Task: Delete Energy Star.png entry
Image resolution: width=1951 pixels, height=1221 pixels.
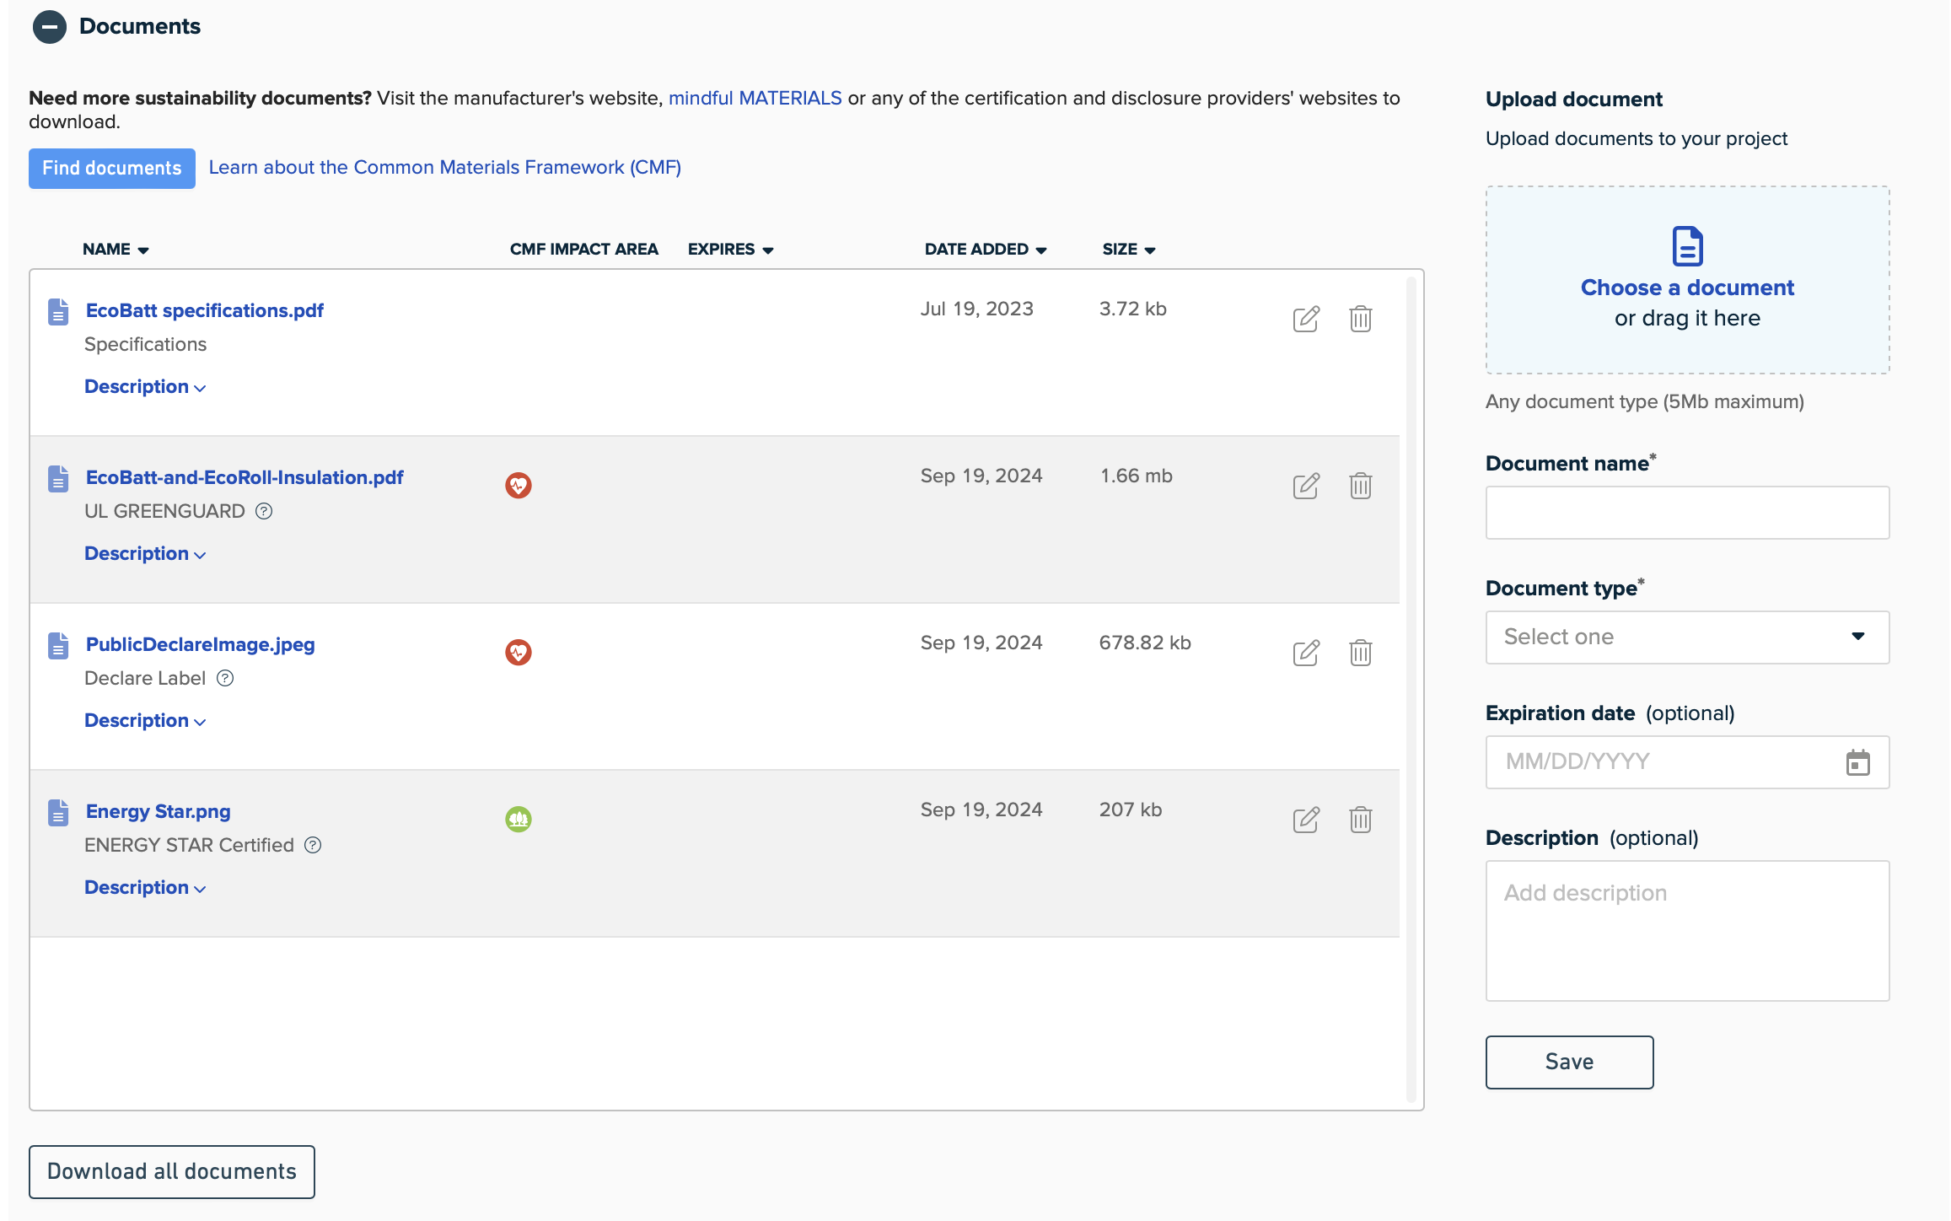Action: pyautogui.click(x=1361, y=820)
